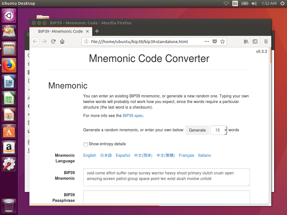Show Firefox sidebars

tap(255, 41)
